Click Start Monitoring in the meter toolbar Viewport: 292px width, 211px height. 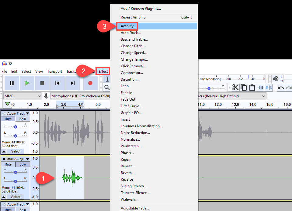point(210,79)
